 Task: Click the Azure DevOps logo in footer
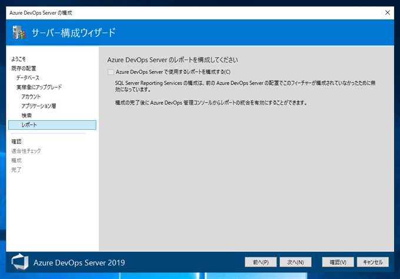coord(19,262)
